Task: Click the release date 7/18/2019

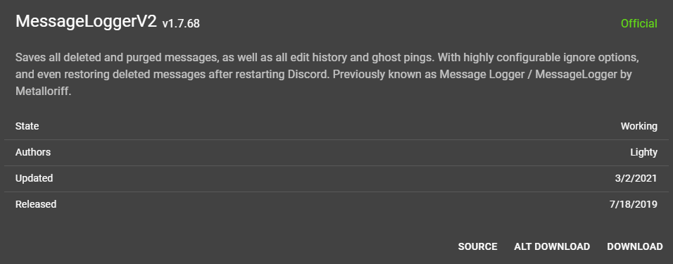Action: coord(634,204)
